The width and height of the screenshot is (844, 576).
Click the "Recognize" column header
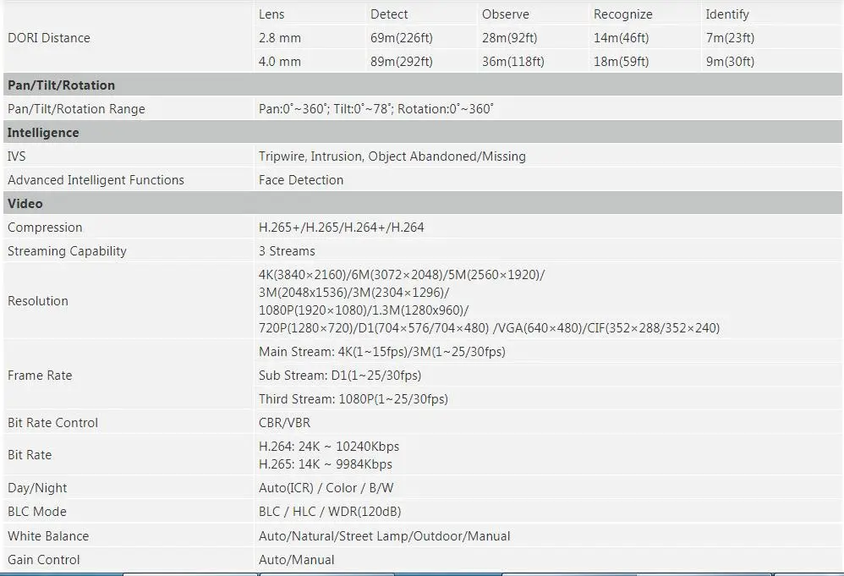point(622,14)
